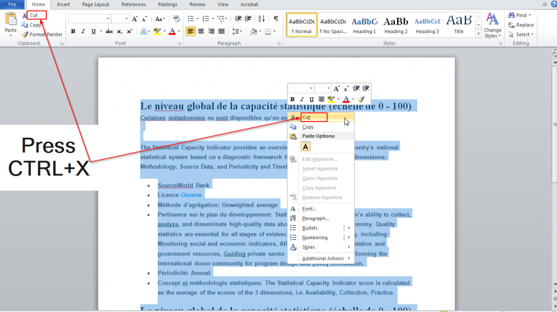Viewport: 557px width, 312px height.
Task: Click the Clear Formatting icon
Action: [x=176, y=19]
